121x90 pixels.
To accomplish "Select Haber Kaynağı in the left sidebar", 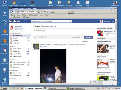I will (20, 36).
